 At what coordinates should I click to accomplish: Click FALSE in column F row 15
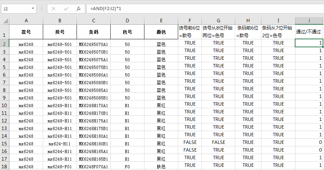[x=190, y=142]
